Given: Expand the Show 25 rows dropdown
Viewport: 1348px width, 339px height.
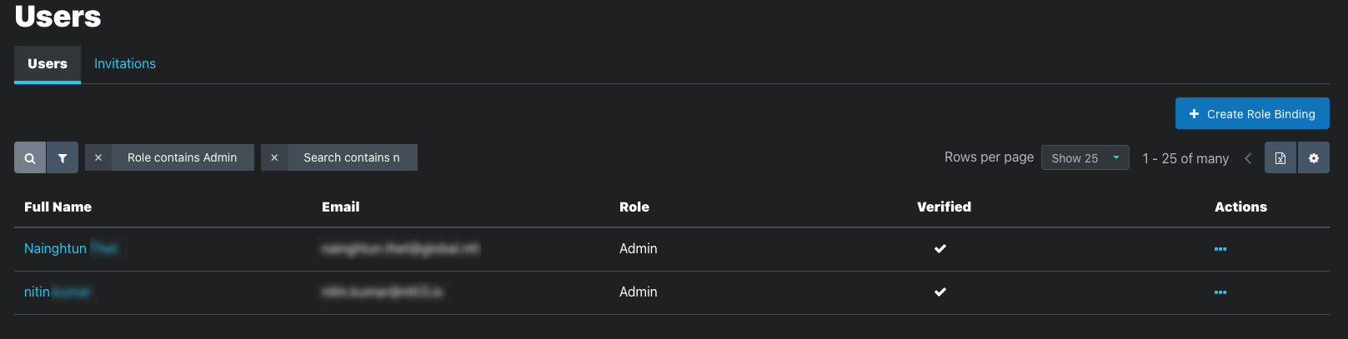Looking at the screenshot, I should (x=1085, y=157).
